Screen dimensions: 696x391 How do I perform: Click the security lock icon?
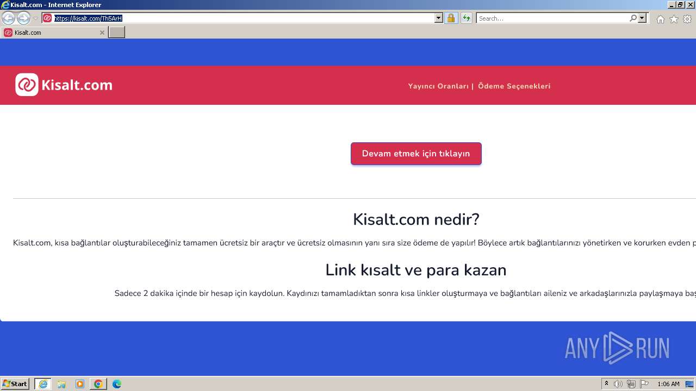click(x=451, y=18)
